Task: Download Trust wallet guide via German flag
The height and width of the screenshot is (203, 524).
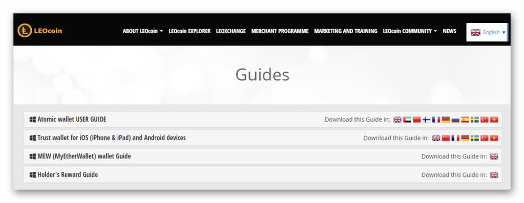Action: coord(465,138)
